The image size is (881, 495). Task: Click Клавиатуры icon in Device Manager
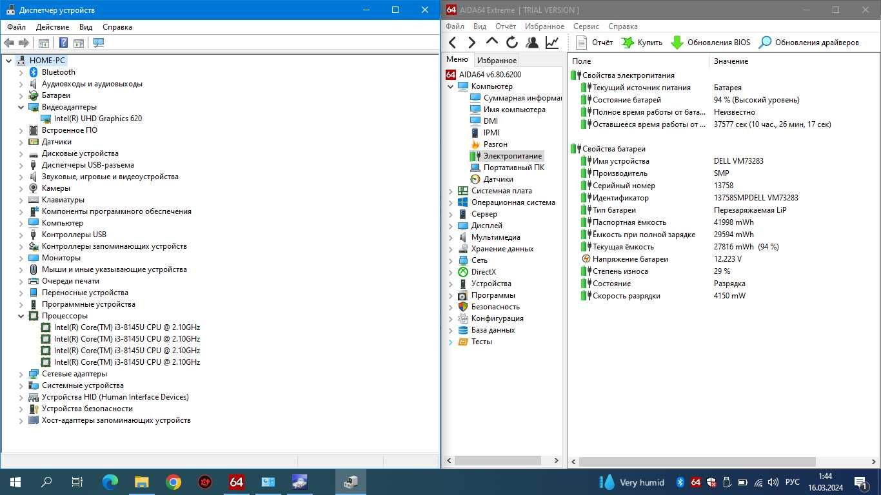[x=34, y=200]
